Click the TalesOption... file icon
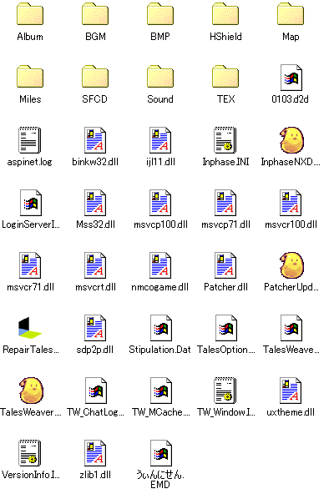The image size is (329, 499). coord(226,328)
